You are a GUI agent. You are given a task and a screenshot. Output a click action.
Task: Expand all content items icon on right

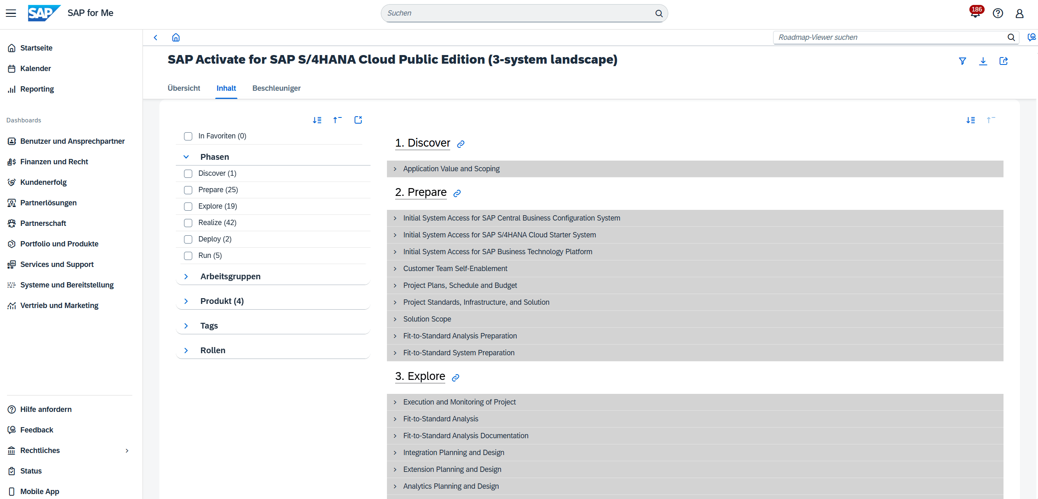click(971, 120)
